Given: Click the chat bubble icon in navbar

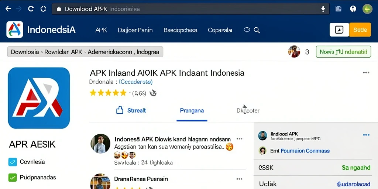Looking at the screenshot, I should tap(247, 30).
